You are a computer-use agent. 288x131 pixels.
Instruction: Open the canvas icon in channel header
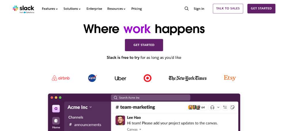point(233,107)
